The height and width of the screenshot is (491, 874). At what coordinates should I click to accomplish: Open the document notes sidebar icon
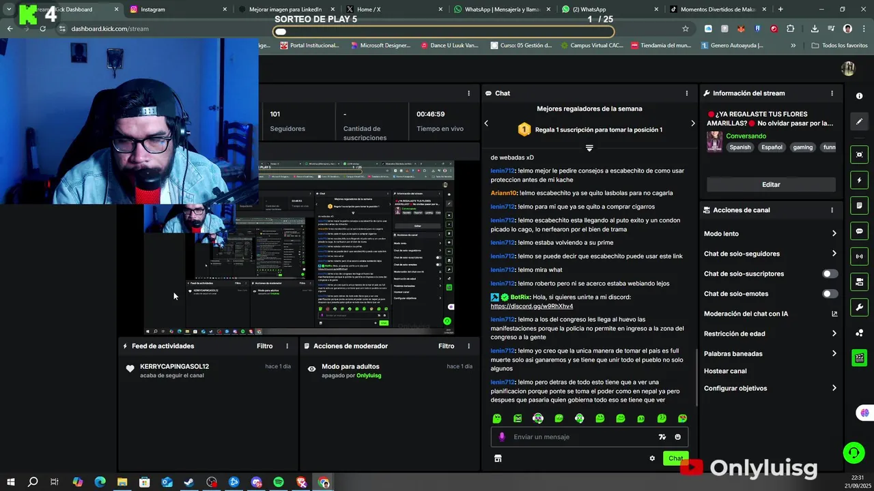[860, 205]
